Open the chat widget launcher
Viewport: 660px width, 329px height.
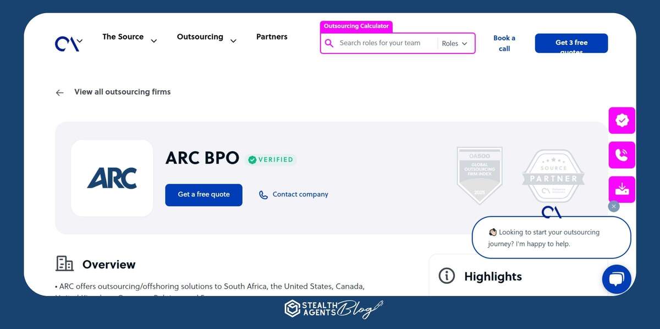tap(617, 279)
